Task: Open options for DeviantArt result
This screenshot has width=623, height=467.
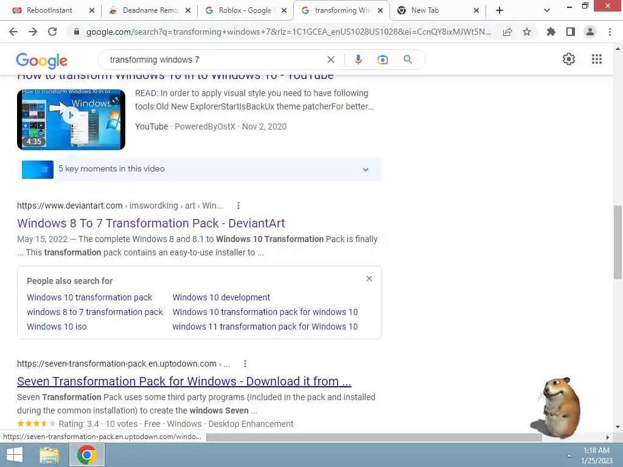Action: click(238, 206)
